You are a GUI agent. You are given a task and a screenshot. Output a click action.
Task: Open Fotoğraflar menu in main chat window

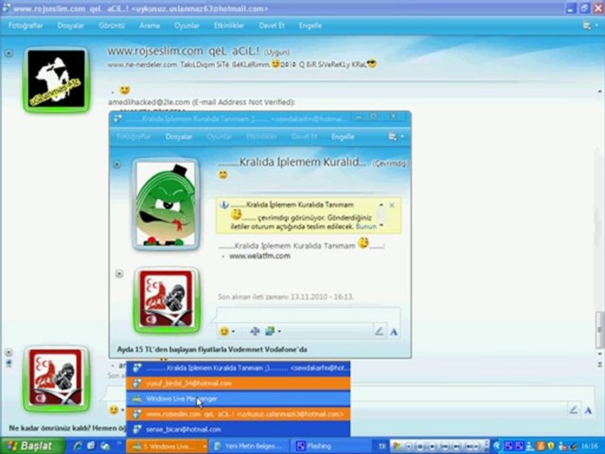[25, 25]
